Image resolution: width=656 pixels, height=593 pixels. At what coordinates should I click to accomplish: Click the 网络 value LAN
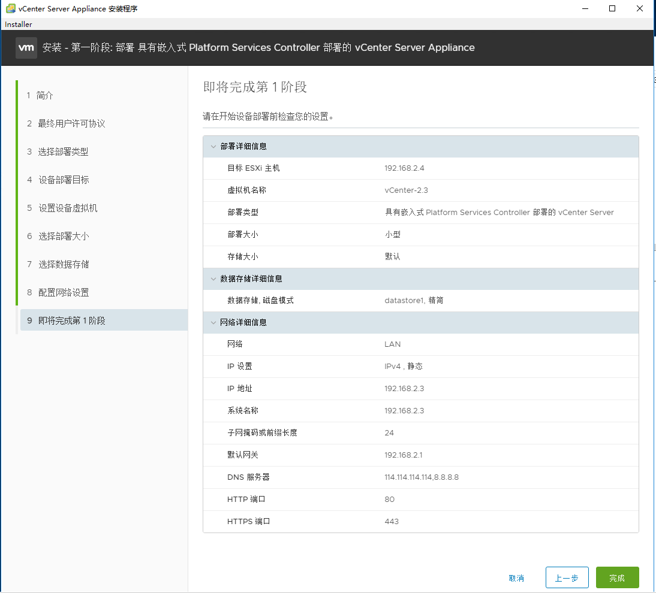392,344
